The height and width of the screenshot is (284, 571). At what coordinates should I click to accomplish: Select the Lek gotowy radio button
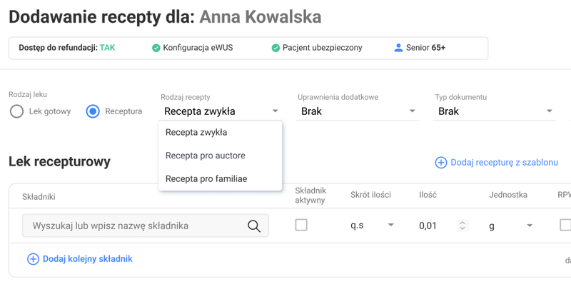click(x=16, y=111)
